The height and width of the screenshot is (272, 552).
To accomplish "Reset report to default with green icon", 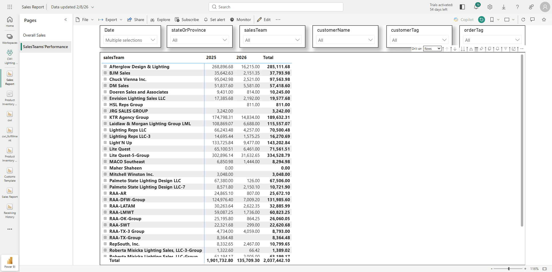I will 482,20.
